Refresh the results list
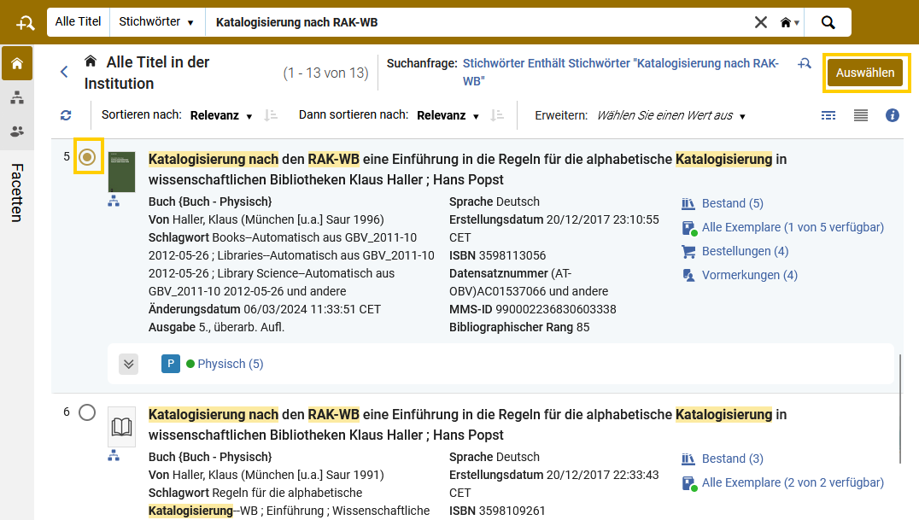The height and width of the screenshot is (520, 919). click(x=66, y=115)
